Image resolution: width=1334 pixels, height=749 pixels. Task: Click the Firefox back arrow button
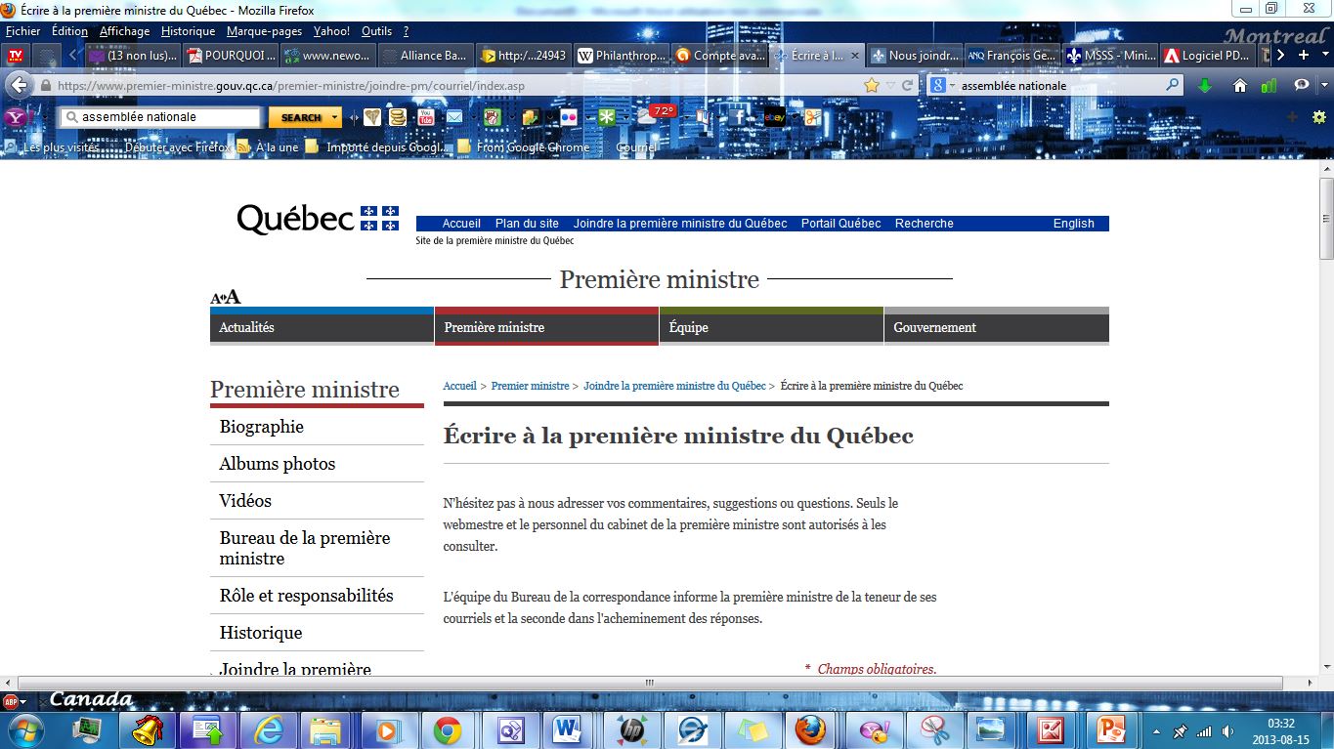[x=18, y=86]
